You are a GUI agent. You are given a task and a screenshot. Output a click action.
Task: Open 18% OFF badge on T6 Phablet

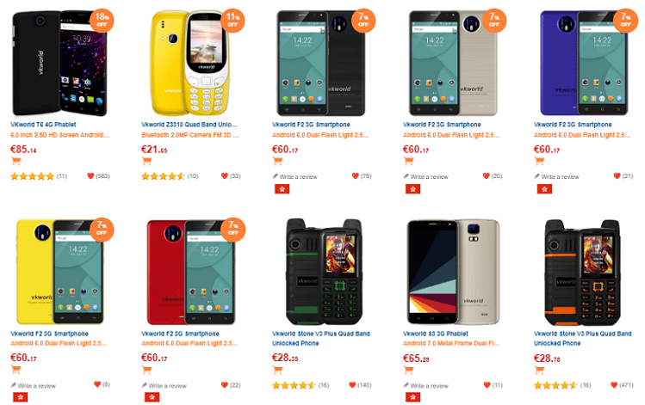tap(102, 21)
